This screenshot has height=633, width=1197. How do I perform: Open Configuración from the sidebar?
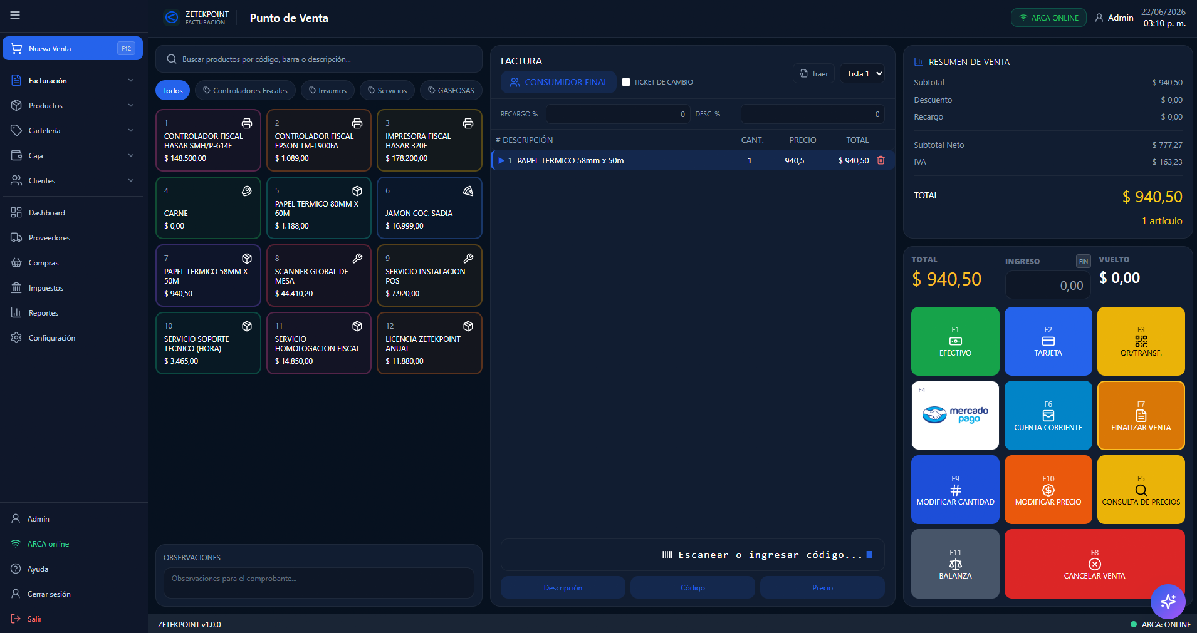tap(74, 338)
